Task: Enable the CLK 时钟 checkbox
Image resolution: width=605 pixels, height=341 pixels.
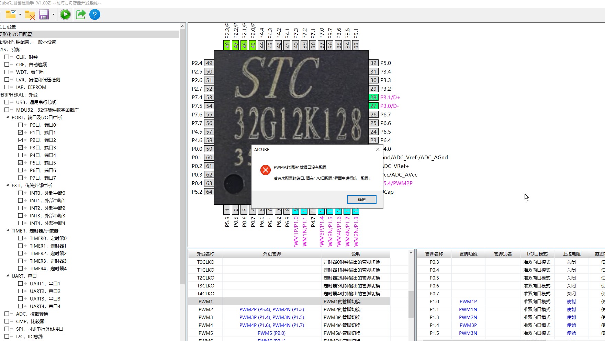Action: point(7,57)
